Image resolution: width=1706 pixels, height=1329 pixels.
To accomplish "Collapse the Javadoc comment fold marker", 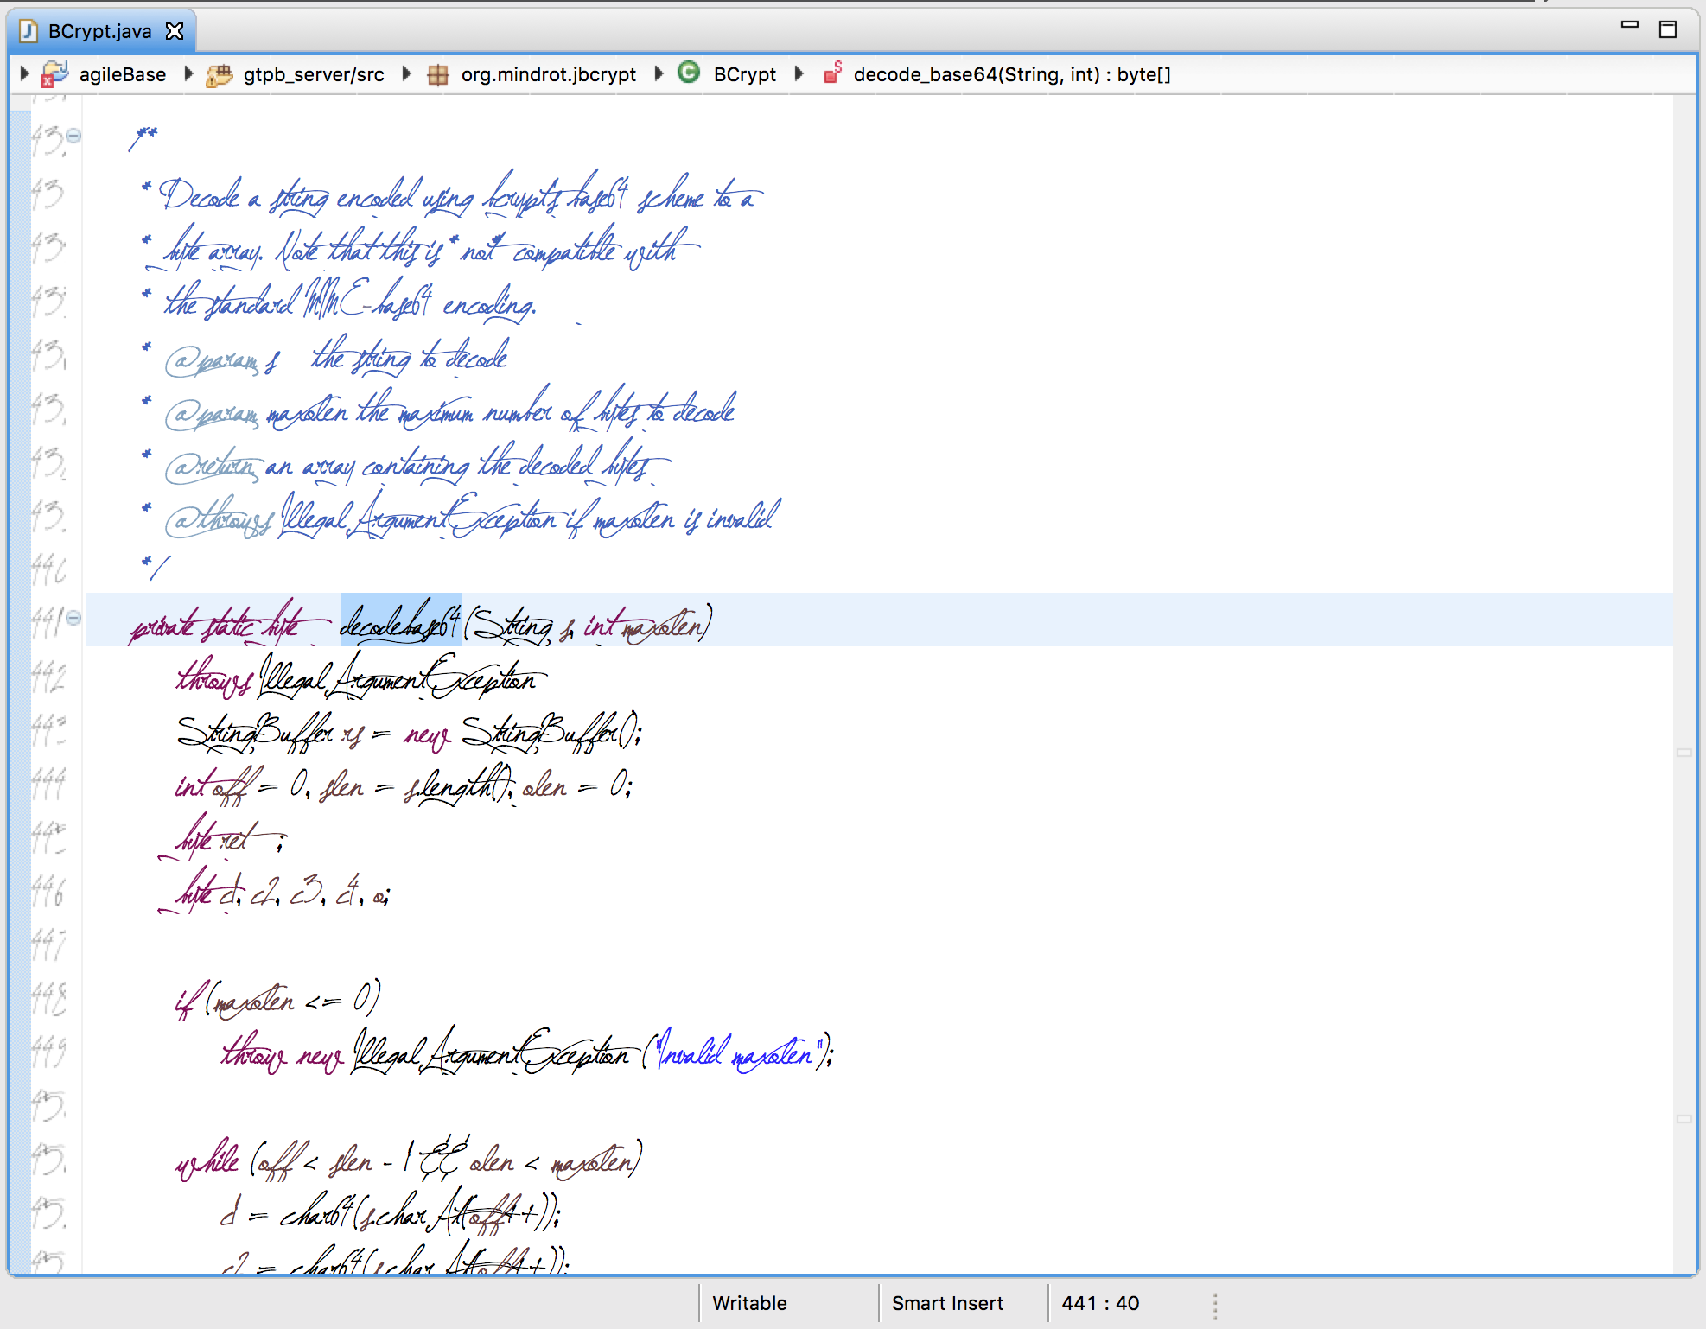I will pyautogui.click(x=73, y=135).
